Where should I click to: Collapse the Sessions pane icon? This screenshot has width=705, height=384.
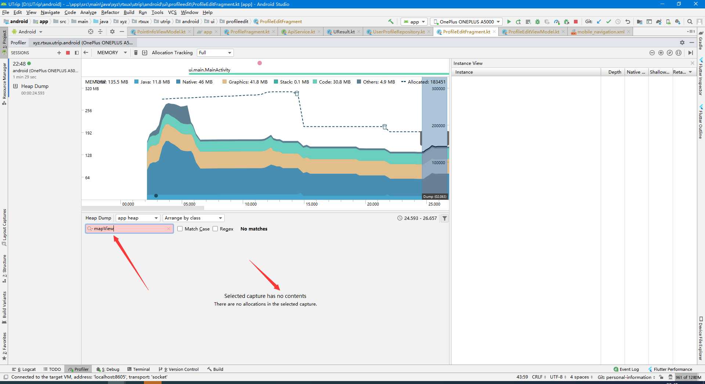click(77, 53)
